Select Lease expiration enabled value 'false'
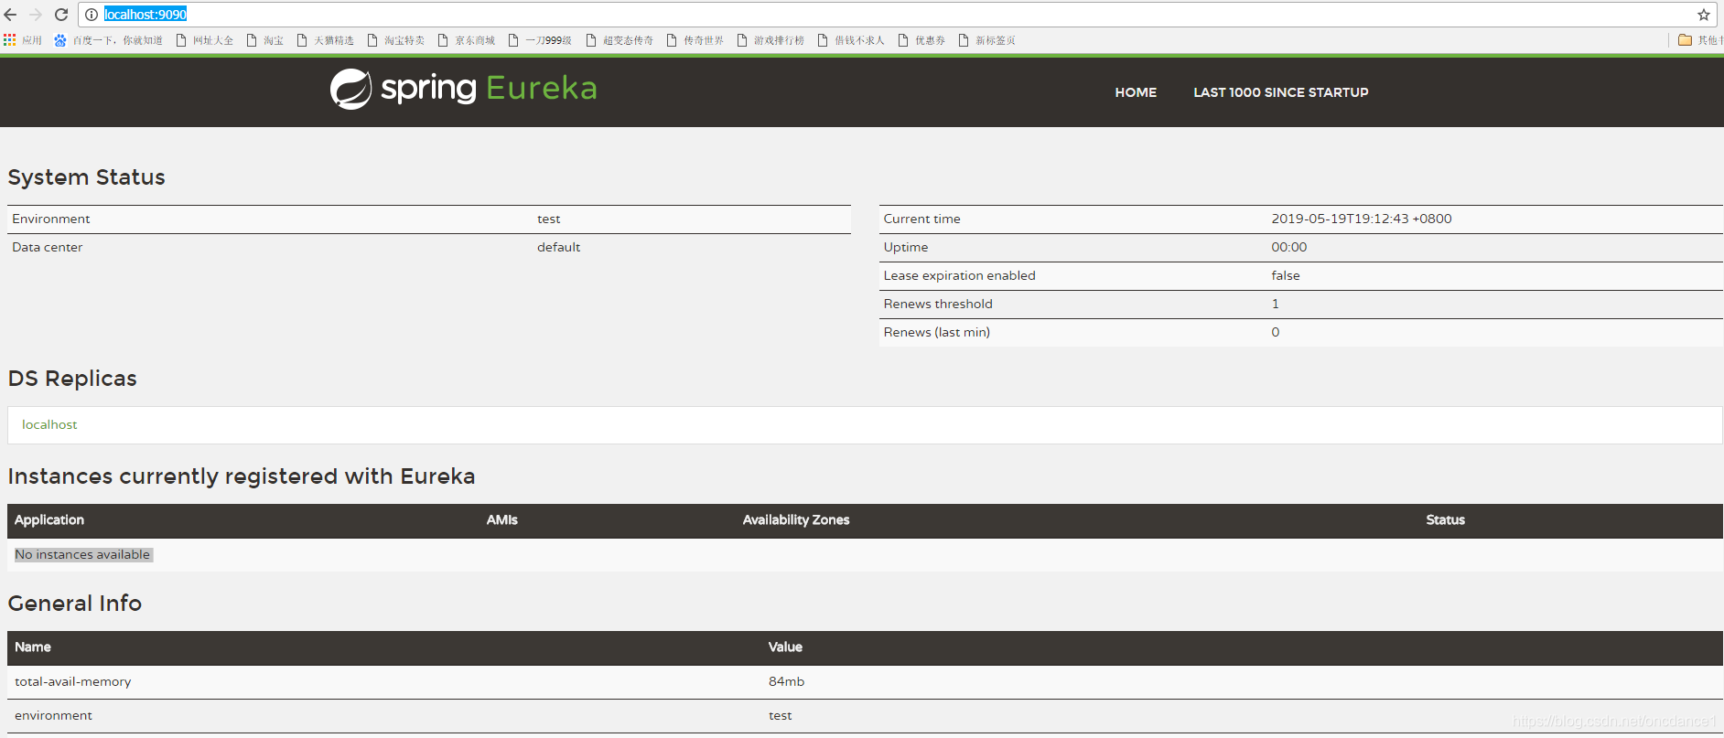This screenshot has width=1724, height=738. coord(1286,275)
